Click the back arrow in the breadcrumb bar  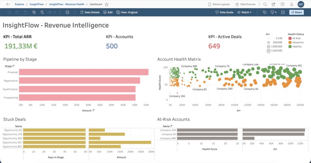[8, 4]
